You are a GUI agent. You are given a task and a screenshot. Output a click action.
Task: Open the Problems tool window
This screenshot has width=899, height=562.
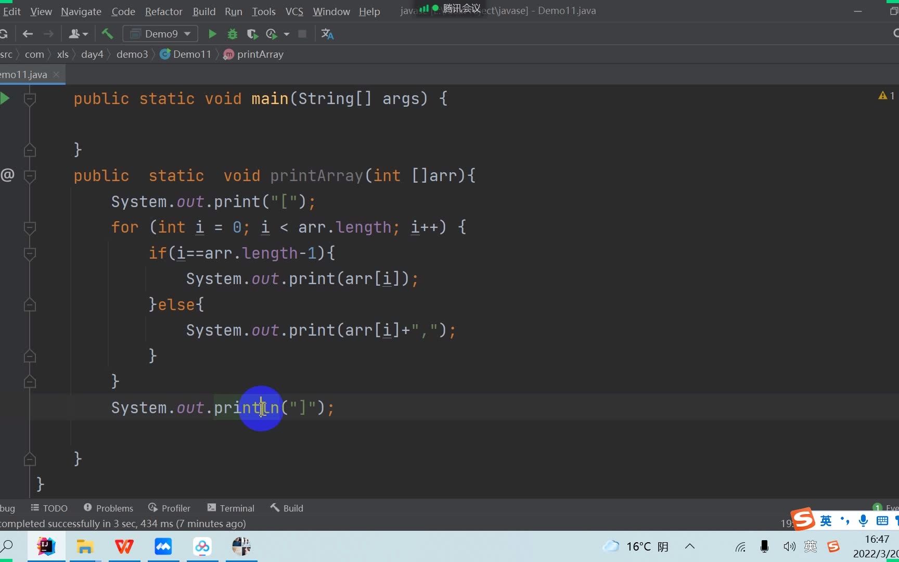tap(108, 508)
